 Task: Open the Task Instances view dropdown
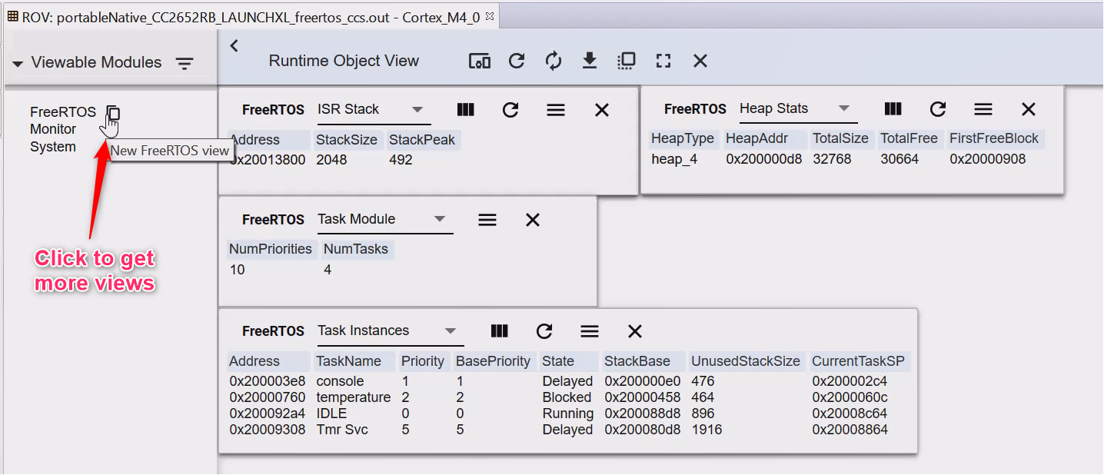(x=451, y=331)
